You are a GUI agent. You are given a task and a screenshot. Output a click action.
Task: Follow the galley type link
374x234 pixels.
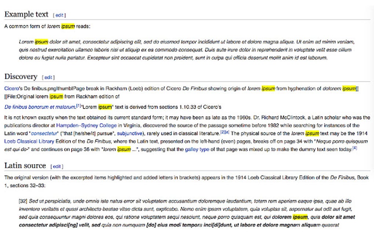(197, 149)
